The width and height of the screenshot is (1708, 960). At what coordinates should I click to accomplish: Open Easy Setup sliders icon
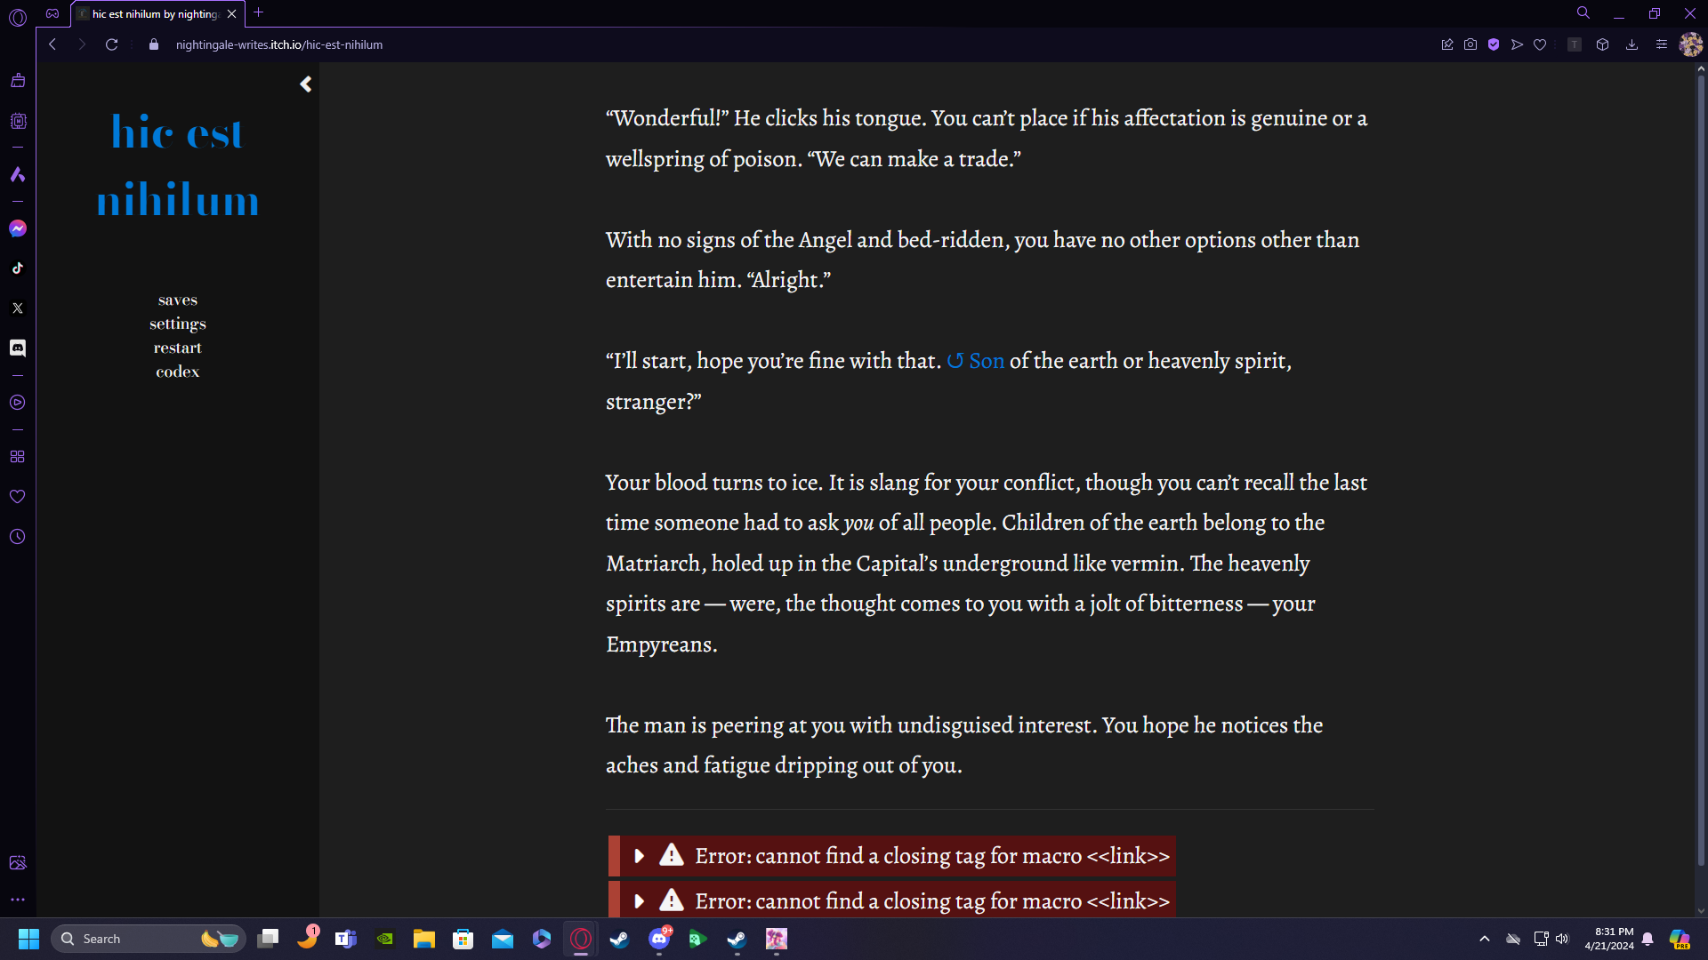[1661, 44]
